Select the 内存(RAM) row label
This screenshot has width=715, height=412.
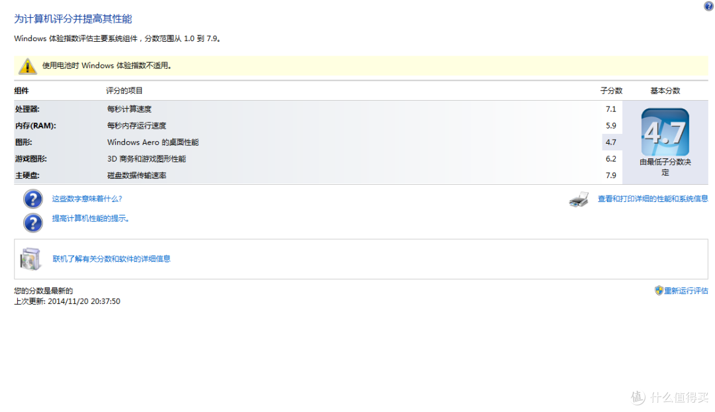(36, 125)
